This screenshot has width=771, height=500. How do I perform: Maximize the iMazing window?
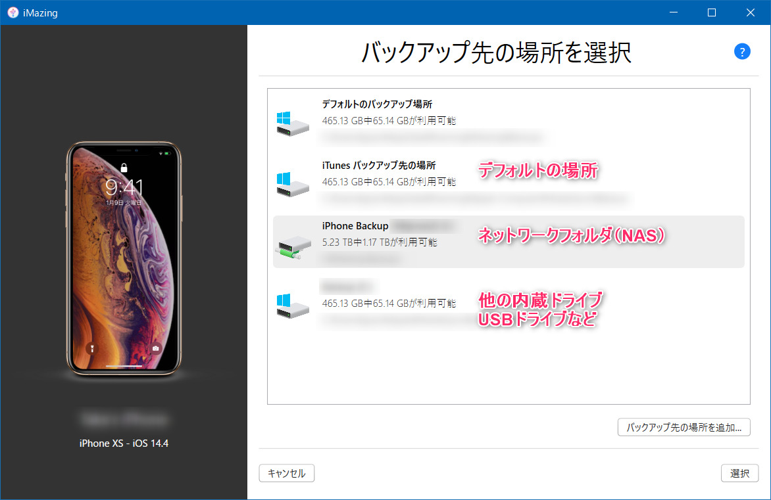click(712, 12)
